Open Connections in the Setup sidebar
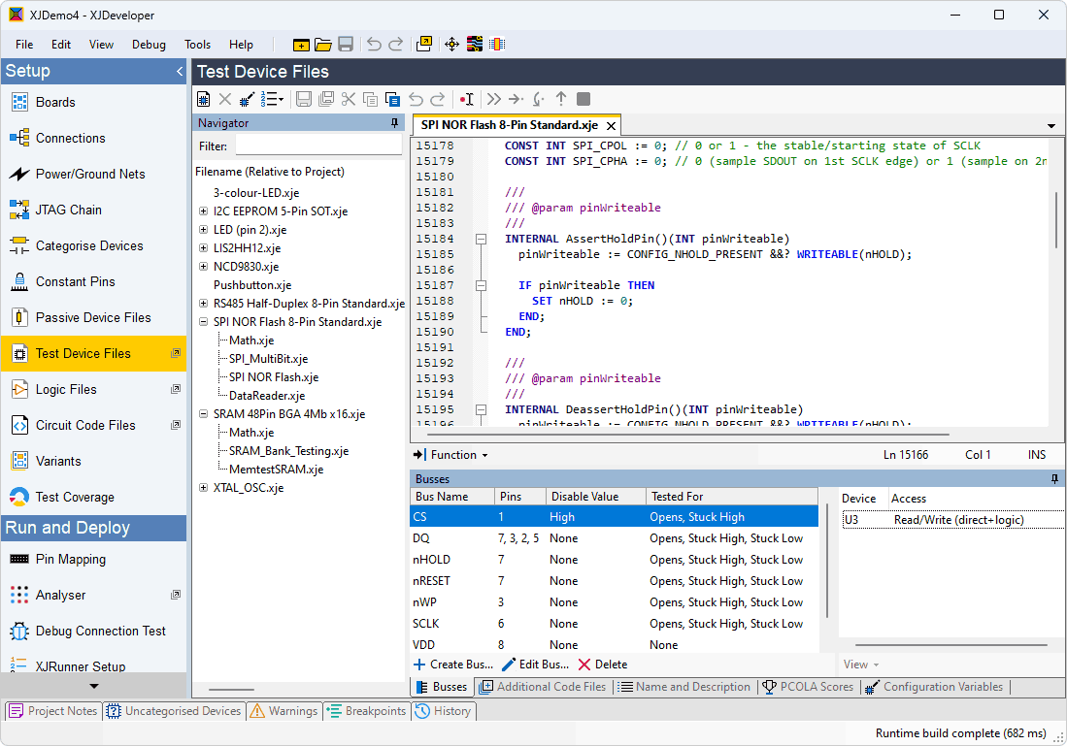Screen dimensions: 1067x746 pyautogui.click(x=94, y=138)
